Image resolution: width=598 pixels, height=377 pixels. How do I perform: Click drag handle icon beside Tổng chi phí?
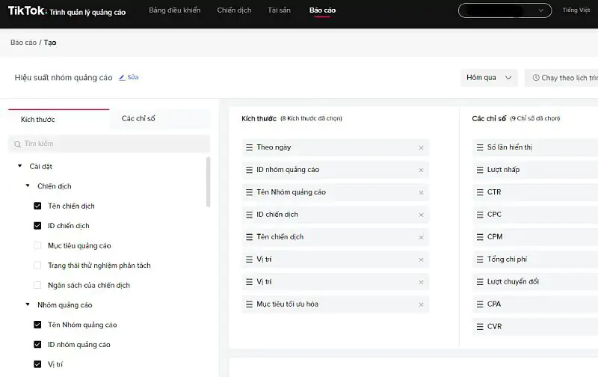tap(480, 260)
